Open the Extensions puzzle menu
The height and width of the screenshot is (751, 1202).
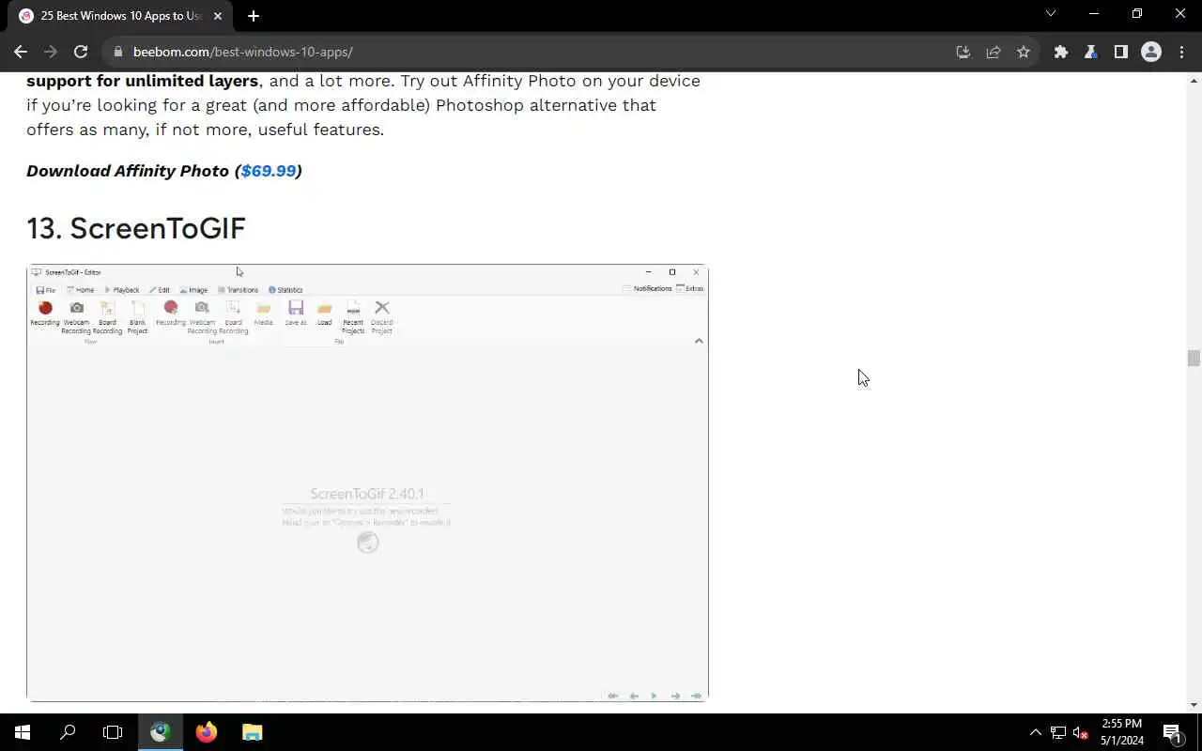(x=1060, y=52)
